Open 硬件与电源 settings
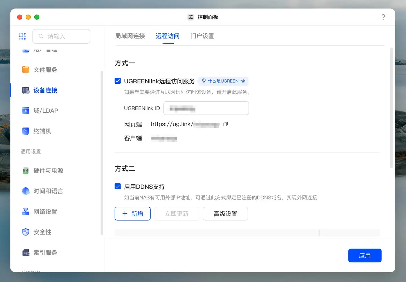This screenshot has height=282, width=406. click(x=48, y=171)
